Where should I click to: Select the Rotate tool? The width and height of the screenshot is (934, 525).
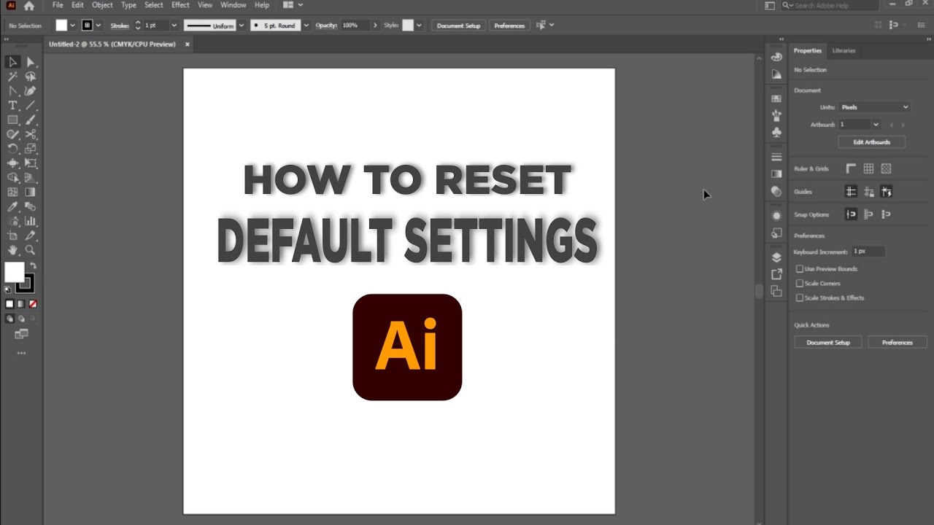12,149
